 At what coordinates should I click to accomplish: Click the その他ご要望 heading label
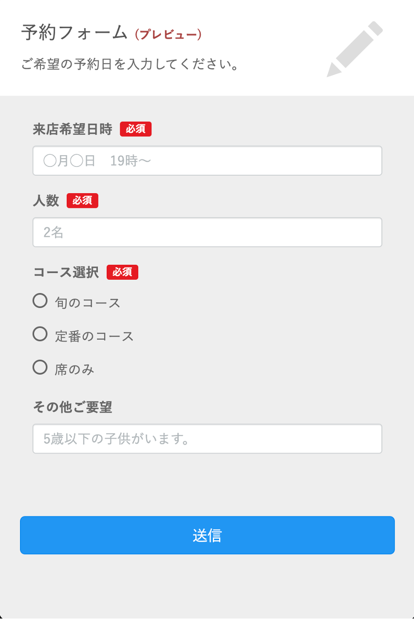coord(73,407)
